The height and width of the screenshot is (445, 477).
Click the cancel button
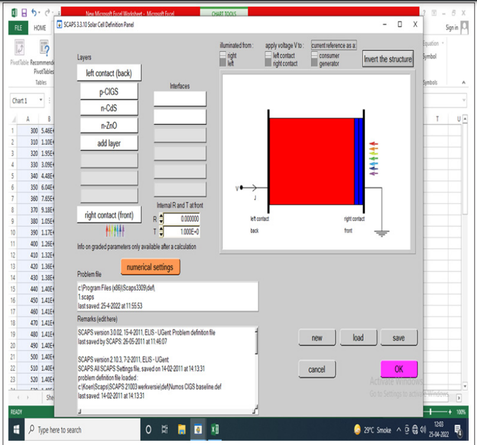point(317,369)
